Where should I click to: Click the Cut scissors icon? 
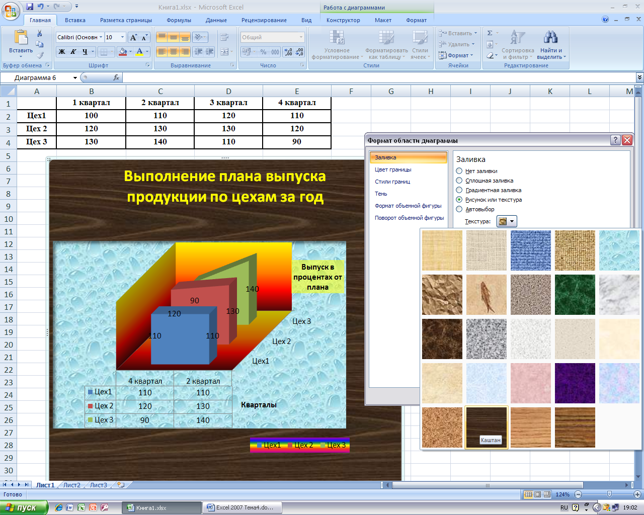coord(40,33)
